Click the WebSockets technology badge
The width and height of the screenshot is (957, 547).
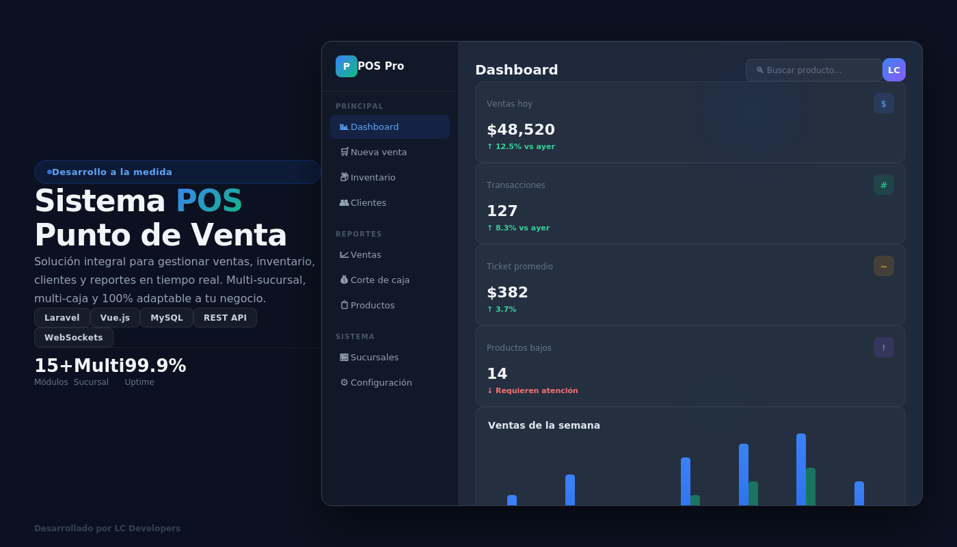tap(73, 337)
